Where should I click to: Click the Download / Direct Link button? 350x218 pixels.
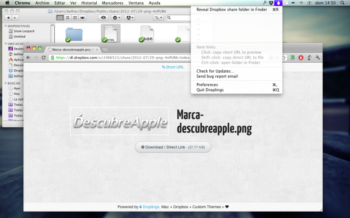173,147
